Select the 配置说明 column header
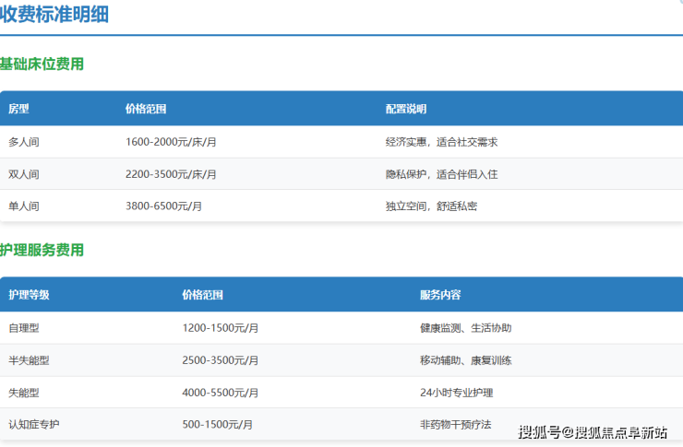The image size is (683, 447). 406,109
